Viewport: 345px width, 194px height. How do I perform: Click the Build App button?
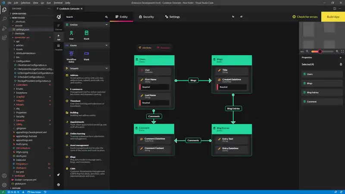[x=333, y=17]
